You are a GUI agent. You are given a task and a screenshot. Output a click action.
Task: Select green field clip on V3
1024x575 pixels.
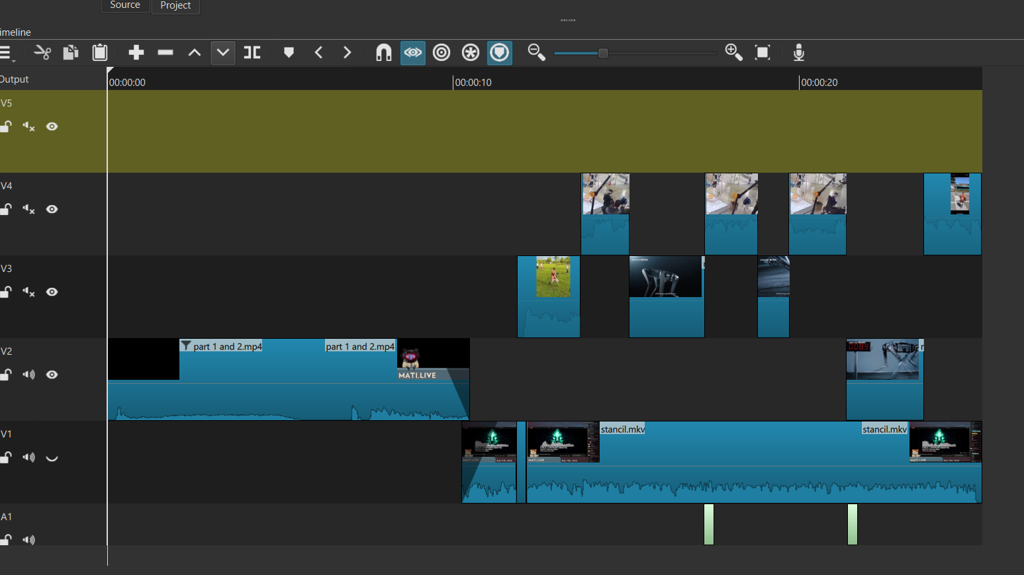(549, 296)
